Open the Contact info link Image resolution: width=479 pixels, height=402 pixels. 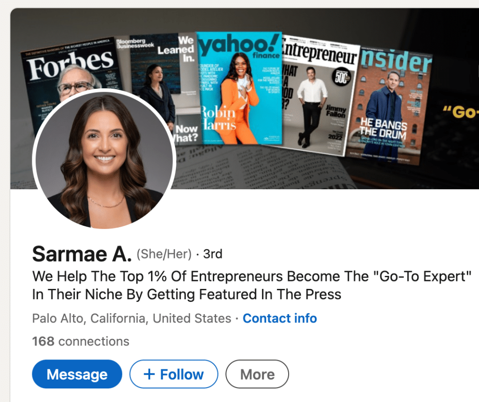click(x=280, y=318)
